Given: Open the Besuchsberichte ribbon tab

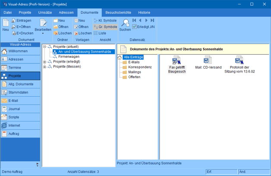Looking at the screenshot, I should (x=118, y=13).
